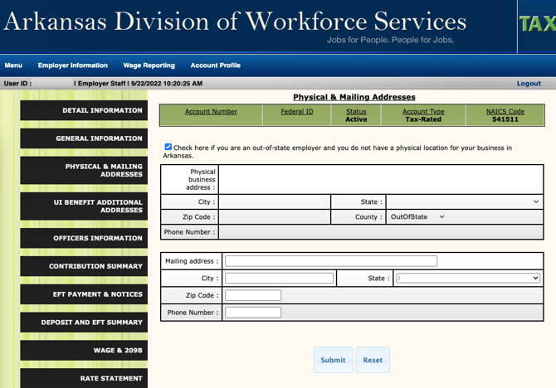
Task: Focus the mailing Phone Number field
Action: point(253,313)
